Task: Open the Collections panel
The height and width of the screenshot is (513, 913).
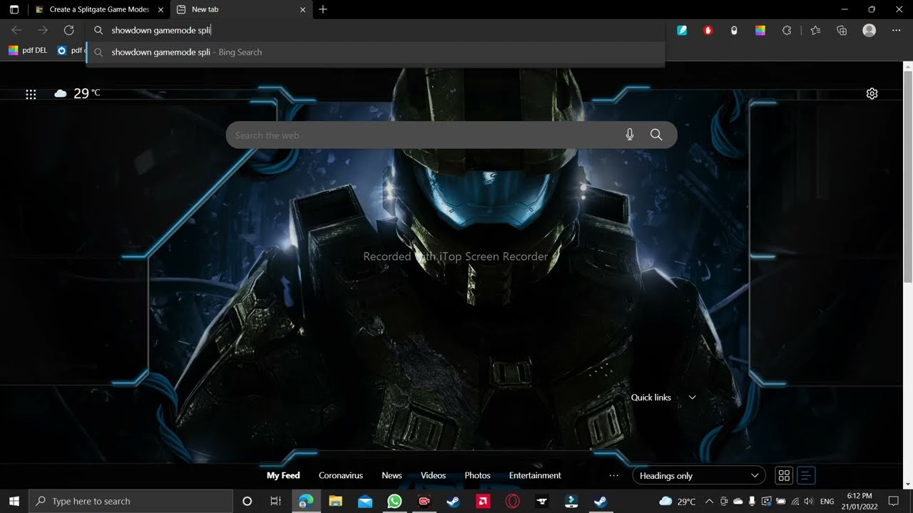Action: (842, 30)
